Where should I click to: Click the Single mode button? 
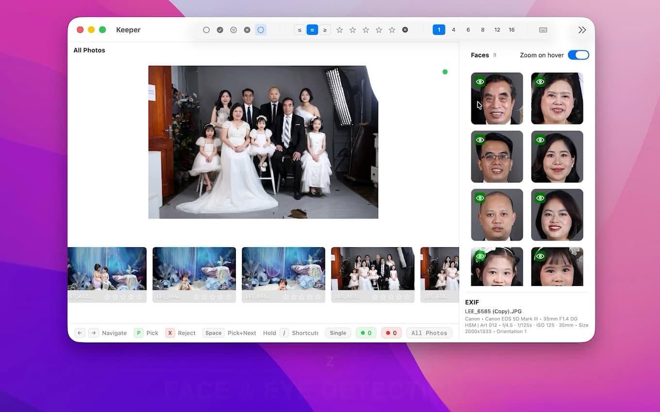coord(338,333)
